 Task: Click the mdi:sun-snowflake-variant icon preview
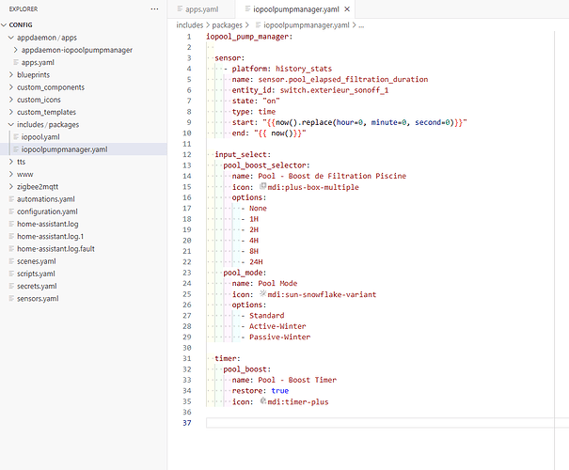(263, 293)
